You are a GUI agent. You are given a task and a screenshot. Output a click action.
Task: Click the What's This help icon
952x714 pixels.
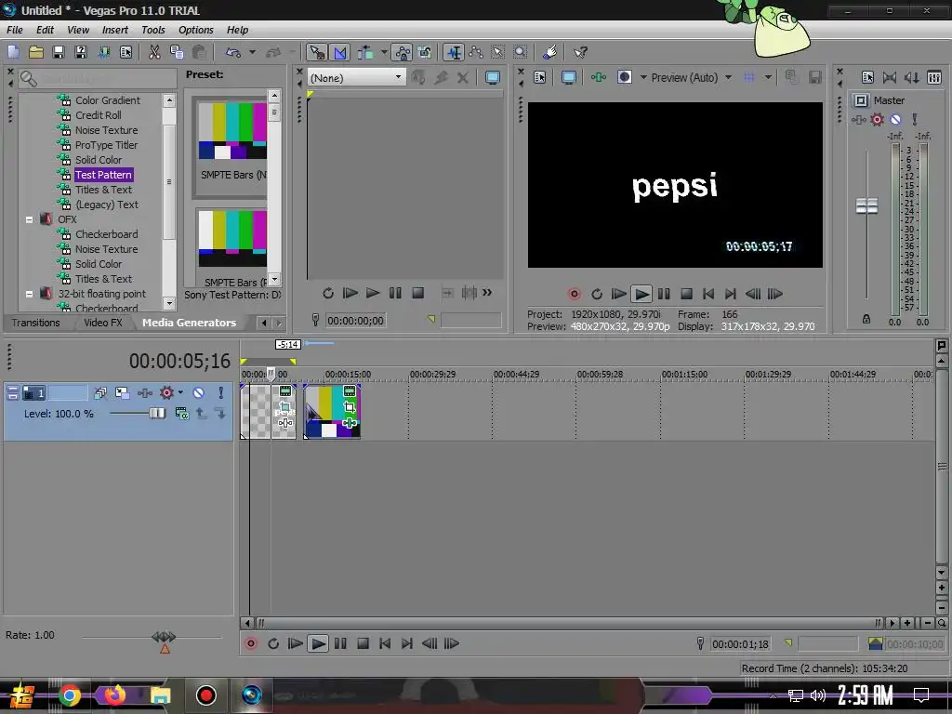tap(580, 52)
